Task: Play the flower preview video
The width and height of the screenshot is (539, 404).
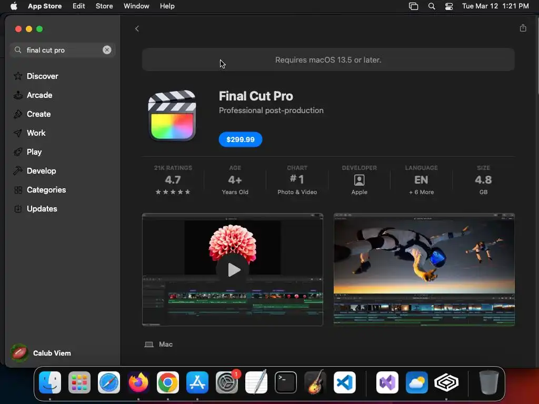Action: pyautogui.click(x=233, y=270)
